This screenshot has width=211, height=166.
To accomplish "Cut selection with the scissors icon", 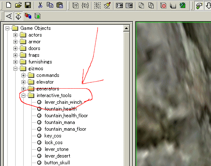I will coord(40,5).
